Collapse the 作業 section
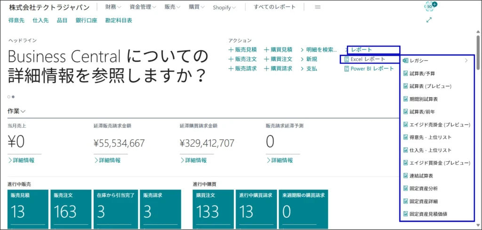 (x=16, y=111)
